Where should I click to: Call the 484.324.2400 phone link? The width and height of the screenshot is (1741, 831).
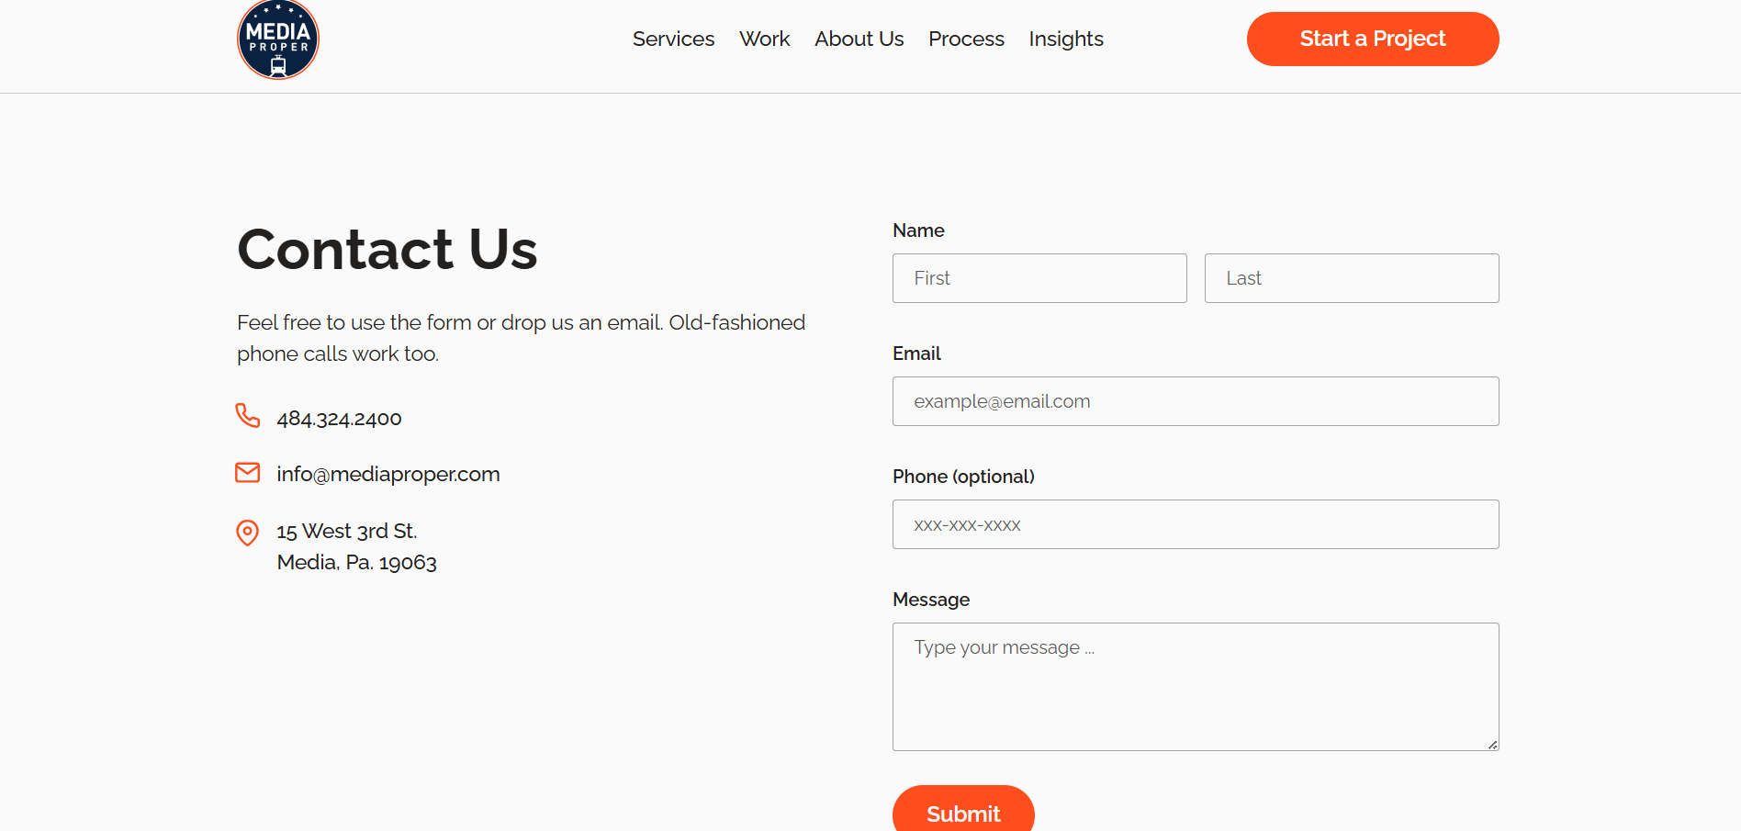[x=339, y=419]
